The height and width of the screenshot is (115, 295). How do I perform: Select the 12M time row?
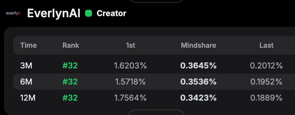tap(28, 98)
